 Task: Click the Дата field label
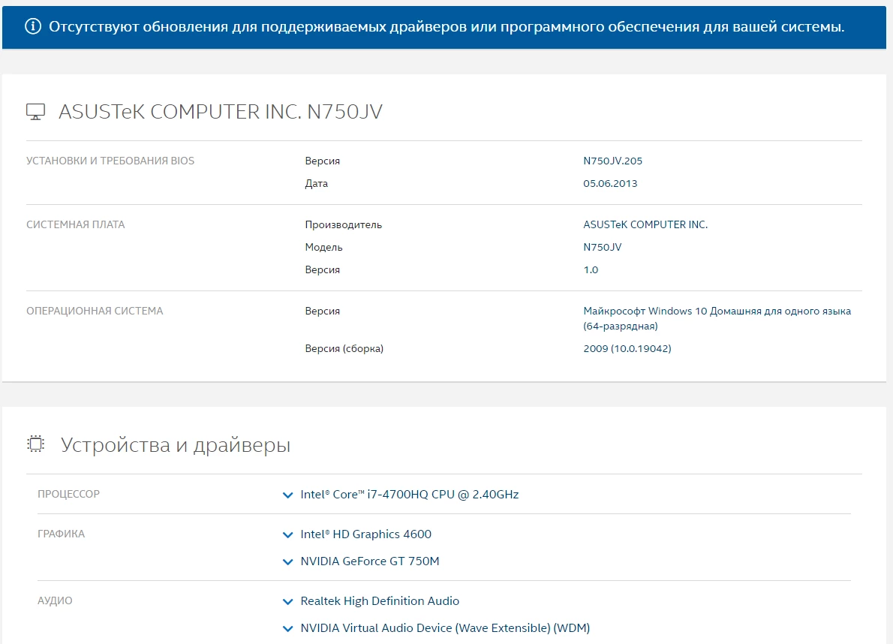click(316, 183)
